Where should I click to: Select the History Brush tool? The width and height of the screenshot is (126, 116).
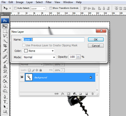pos(5,71)
